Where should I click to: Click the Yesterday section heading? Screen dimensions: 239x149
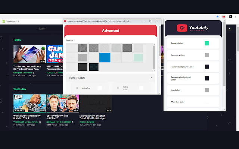[20, 89]
